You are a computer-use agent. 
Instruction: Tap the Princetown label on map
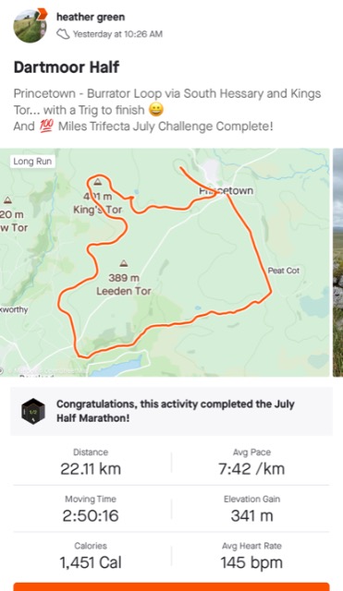coord(227,191)
